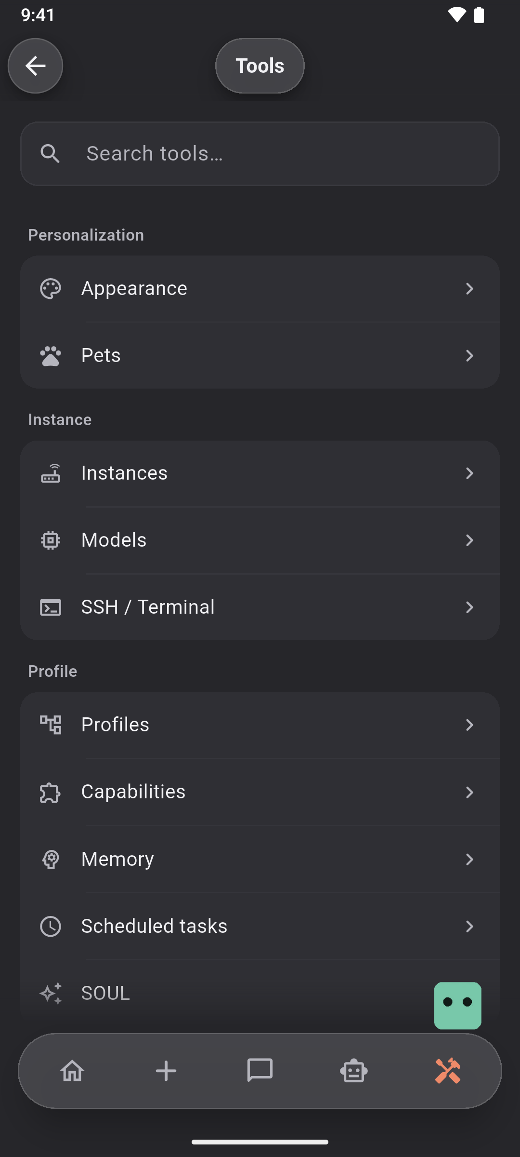Tap the tools hammer icon
Viewport: 520px width, 1157px height.
(448, 1071)
